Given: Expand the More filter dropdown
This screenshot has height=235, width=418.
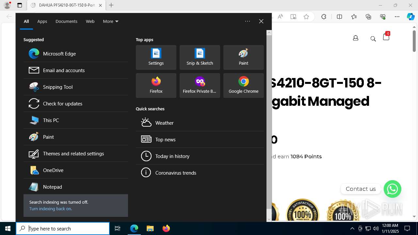Looking at the screenshot, I should pyautogui.click(x=111, y=21).
